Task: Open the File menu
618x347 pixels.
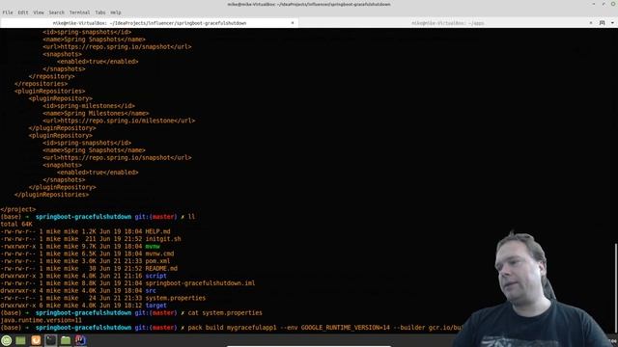Action: pyautogui.click(x=8, y=13)
